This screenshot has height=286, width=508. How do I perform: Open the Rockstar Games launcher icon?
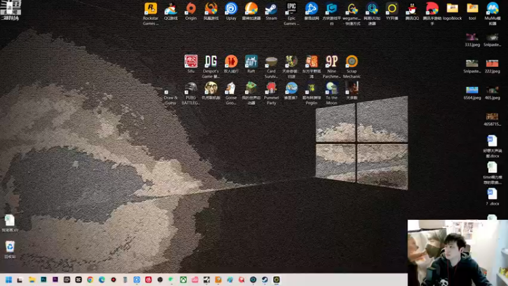coord(150,9)
